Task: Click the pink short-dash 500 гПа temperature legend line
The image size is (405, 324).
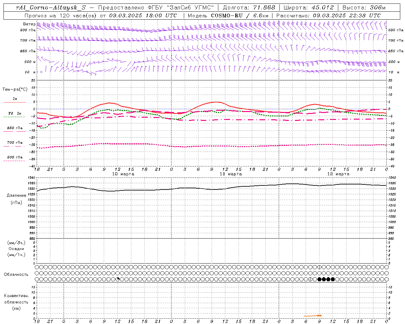Action: [x=14, y=161]
